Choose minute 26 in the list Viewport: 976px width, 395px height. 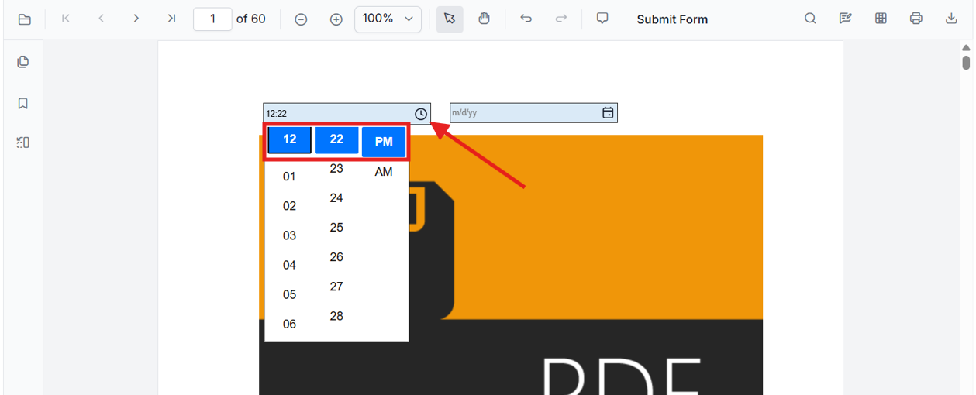(x=336, y=256)
